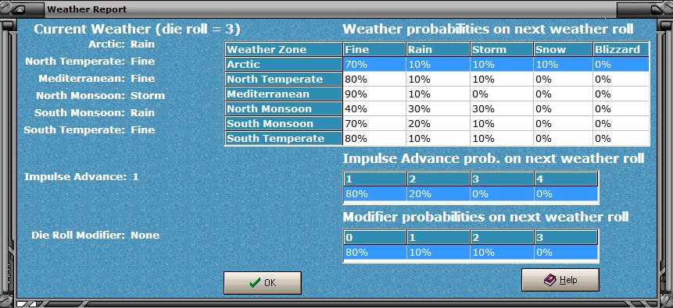Select the Arctic row in weather table
Viewport: 673px width, 308px height.
click(438, 64)
